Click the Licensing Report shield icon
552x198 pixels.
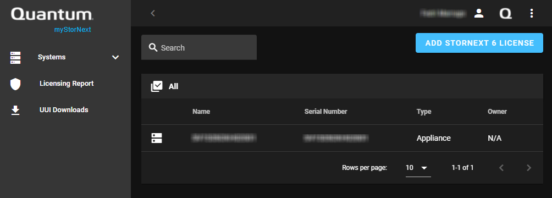point(15,84)
